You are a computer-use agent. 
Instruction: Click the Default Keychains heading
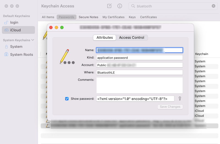point(16,16)
